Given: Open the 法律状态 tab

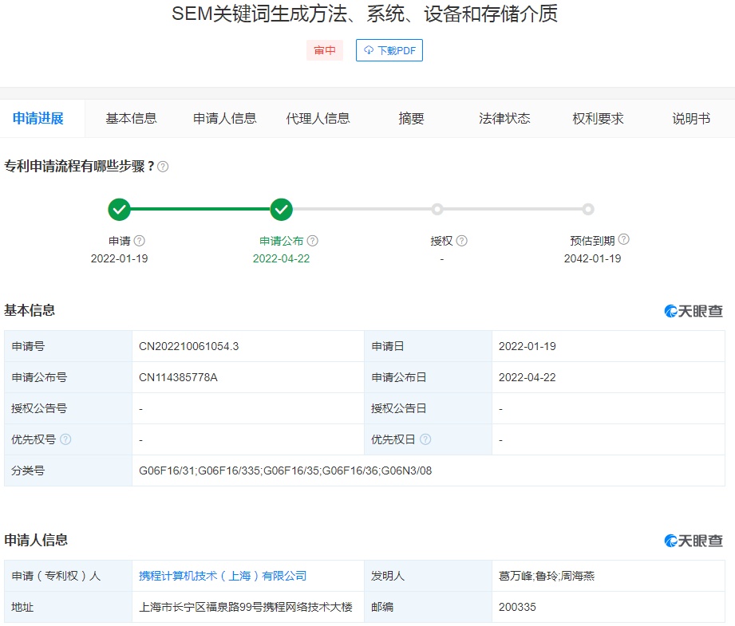Looking at the screenshot, I should pyautogui.click(x=504, y=119).
